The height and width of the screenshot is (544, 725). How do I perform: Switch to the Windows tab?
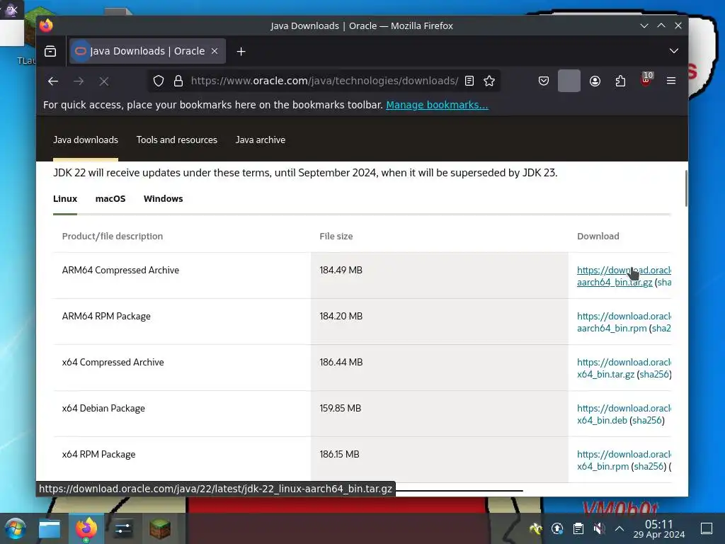point(164,199)
